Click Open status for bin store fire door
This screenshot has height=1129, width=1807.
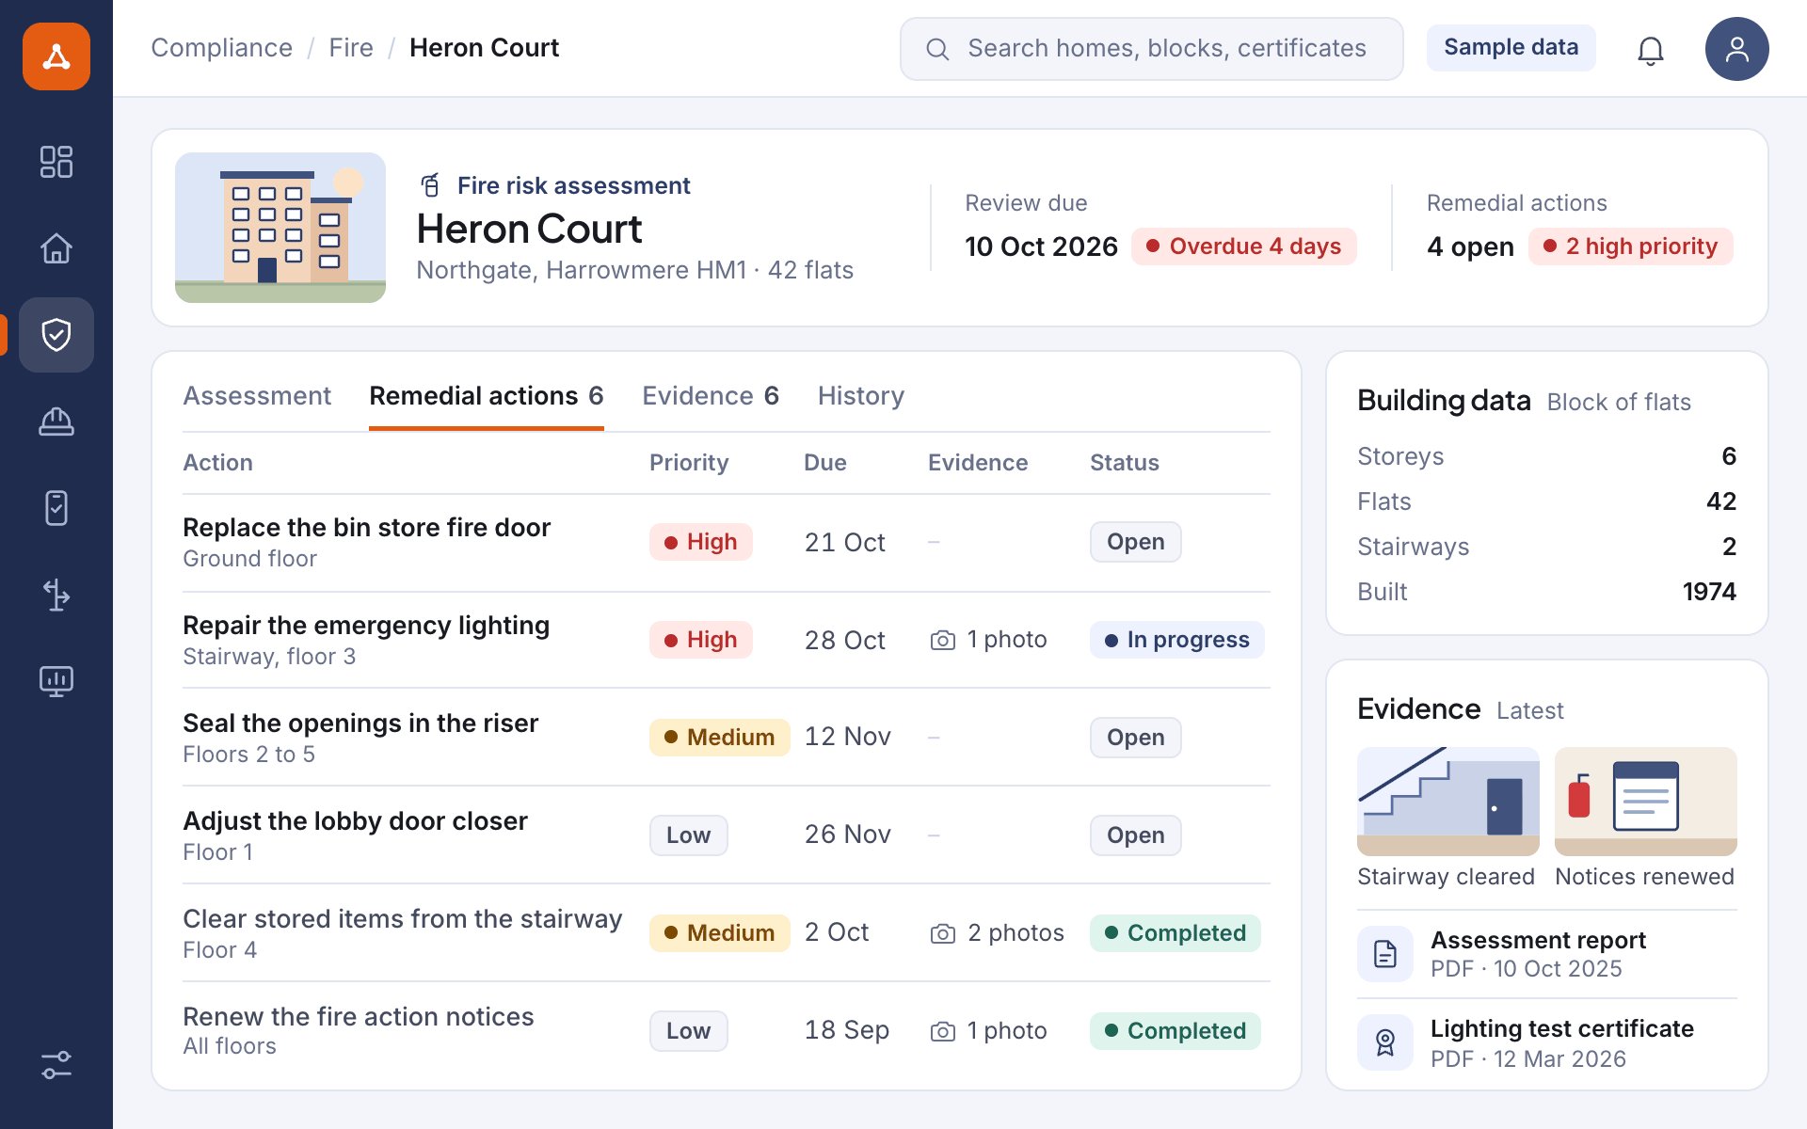[x=1136, y=542]
